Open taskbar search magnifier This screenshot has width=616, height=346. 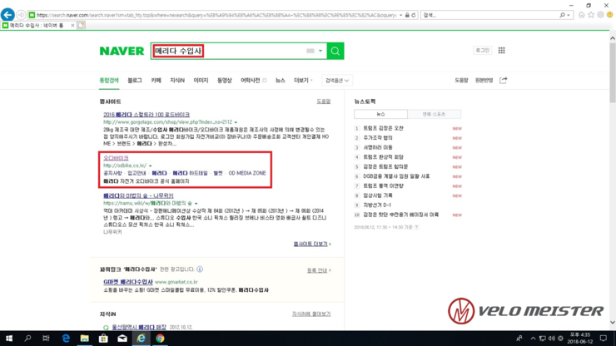[27, 339]
